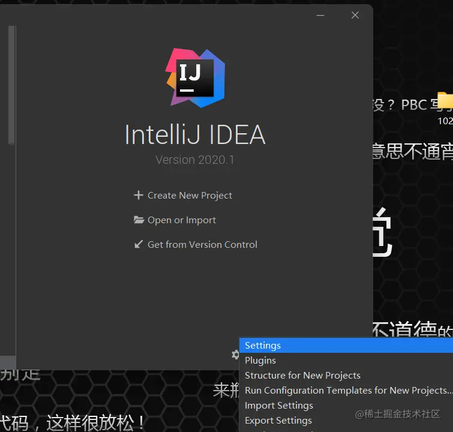Select Get from Version Control
The image size is (453, 432).
coord(202,245)
